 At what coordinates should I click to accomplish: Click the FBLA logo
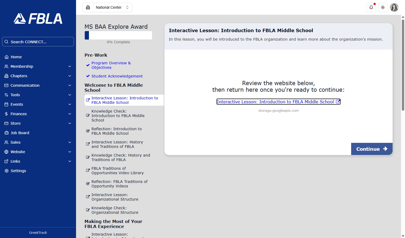point(38,18)
